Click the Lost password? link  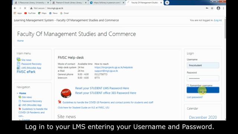click(x=195, y=97)
